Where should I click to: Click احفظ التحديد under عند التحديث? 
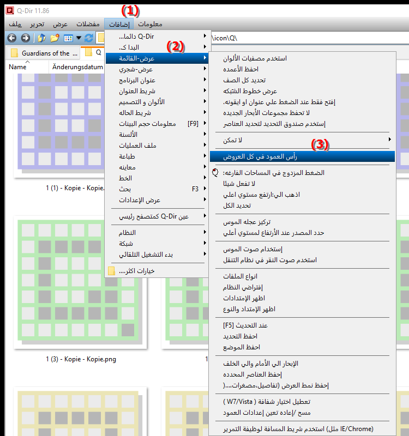(302, 336)
